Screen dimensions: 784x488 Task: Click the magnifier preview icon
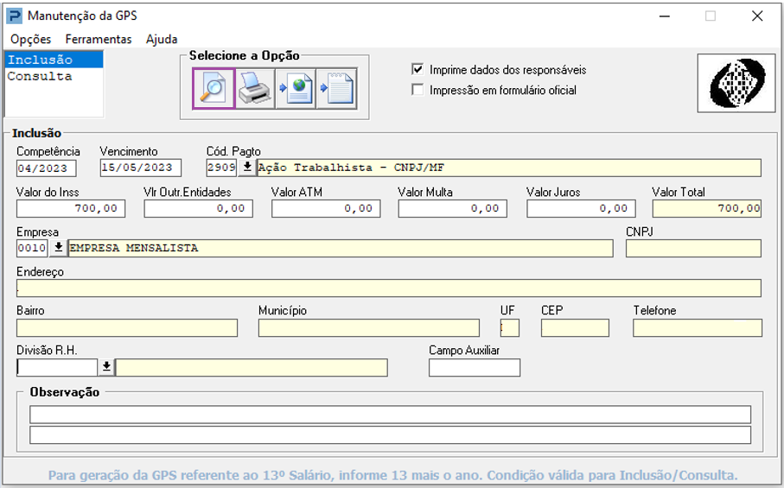pyautogui.click(x=214, y=89)
